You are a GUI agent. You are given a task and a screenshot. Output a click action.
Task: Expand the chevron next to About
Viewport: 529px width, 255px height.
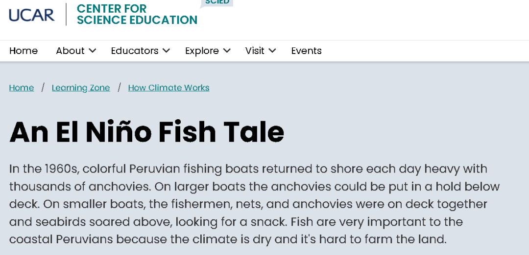pos(93,51)
